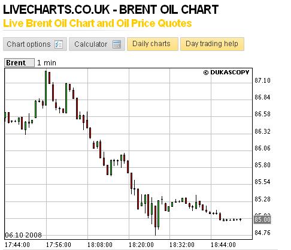291x250 pixels.
Task: Click the tallest green candle near 17:56
Action: pyautogui.click(x=46, y=88)
